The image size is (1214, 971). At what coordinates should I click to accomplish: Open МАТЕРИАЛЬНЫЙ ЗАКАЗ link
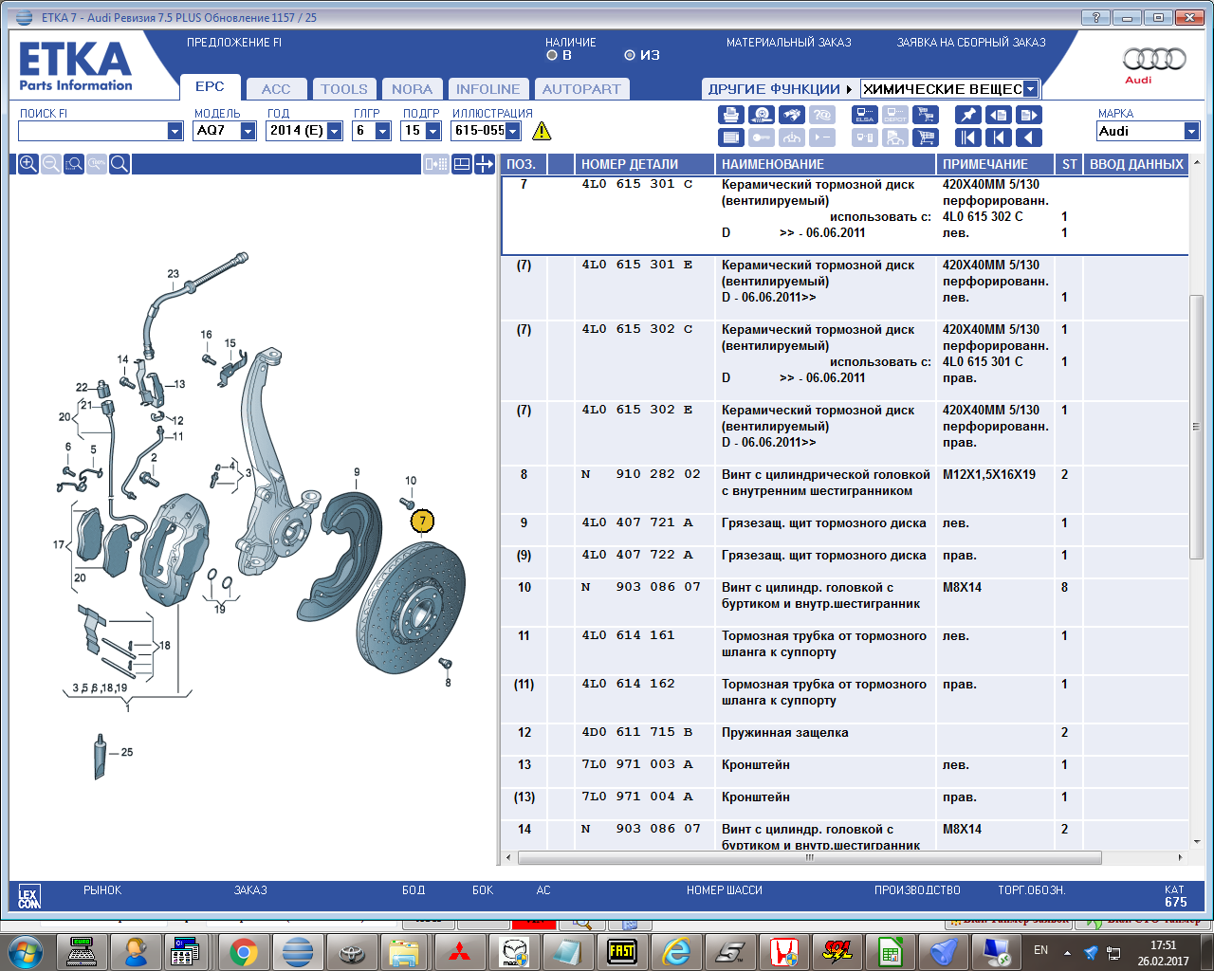point(789,43)
